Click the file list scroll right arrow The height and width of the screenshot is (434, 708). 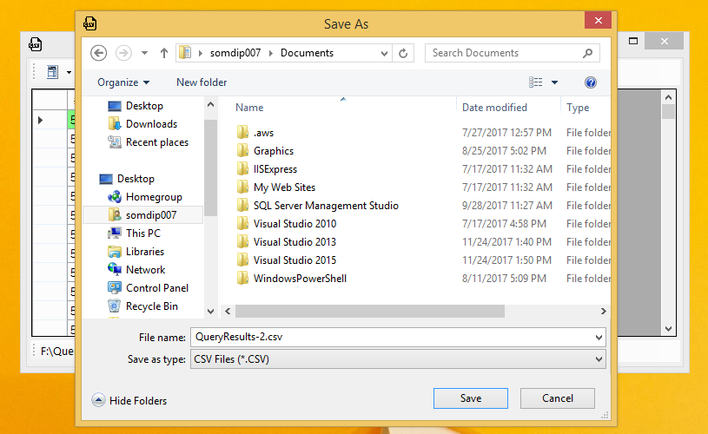[x=603, y=312]
